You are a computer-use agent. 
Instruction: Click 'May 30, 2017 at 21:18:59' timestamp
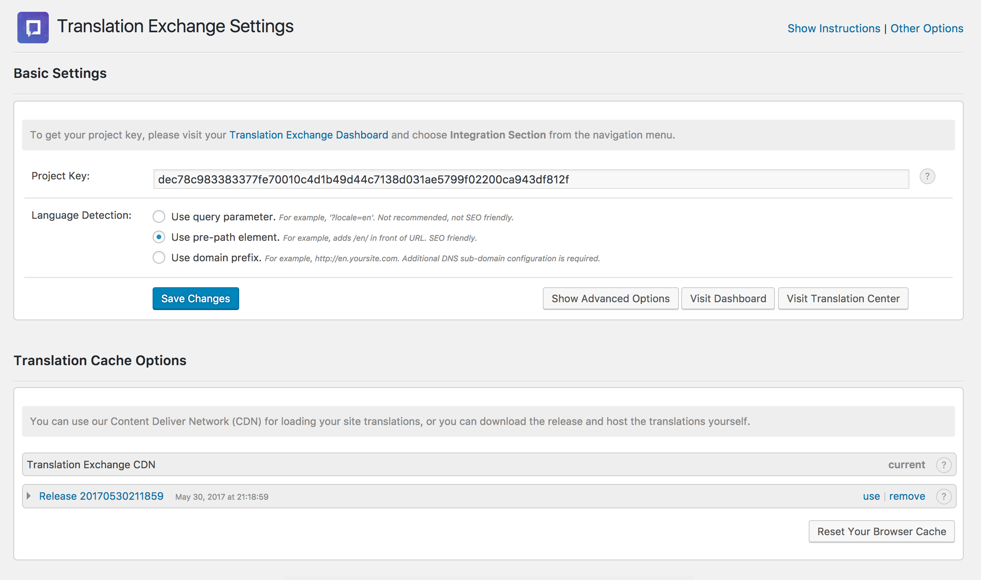[222, 497]
